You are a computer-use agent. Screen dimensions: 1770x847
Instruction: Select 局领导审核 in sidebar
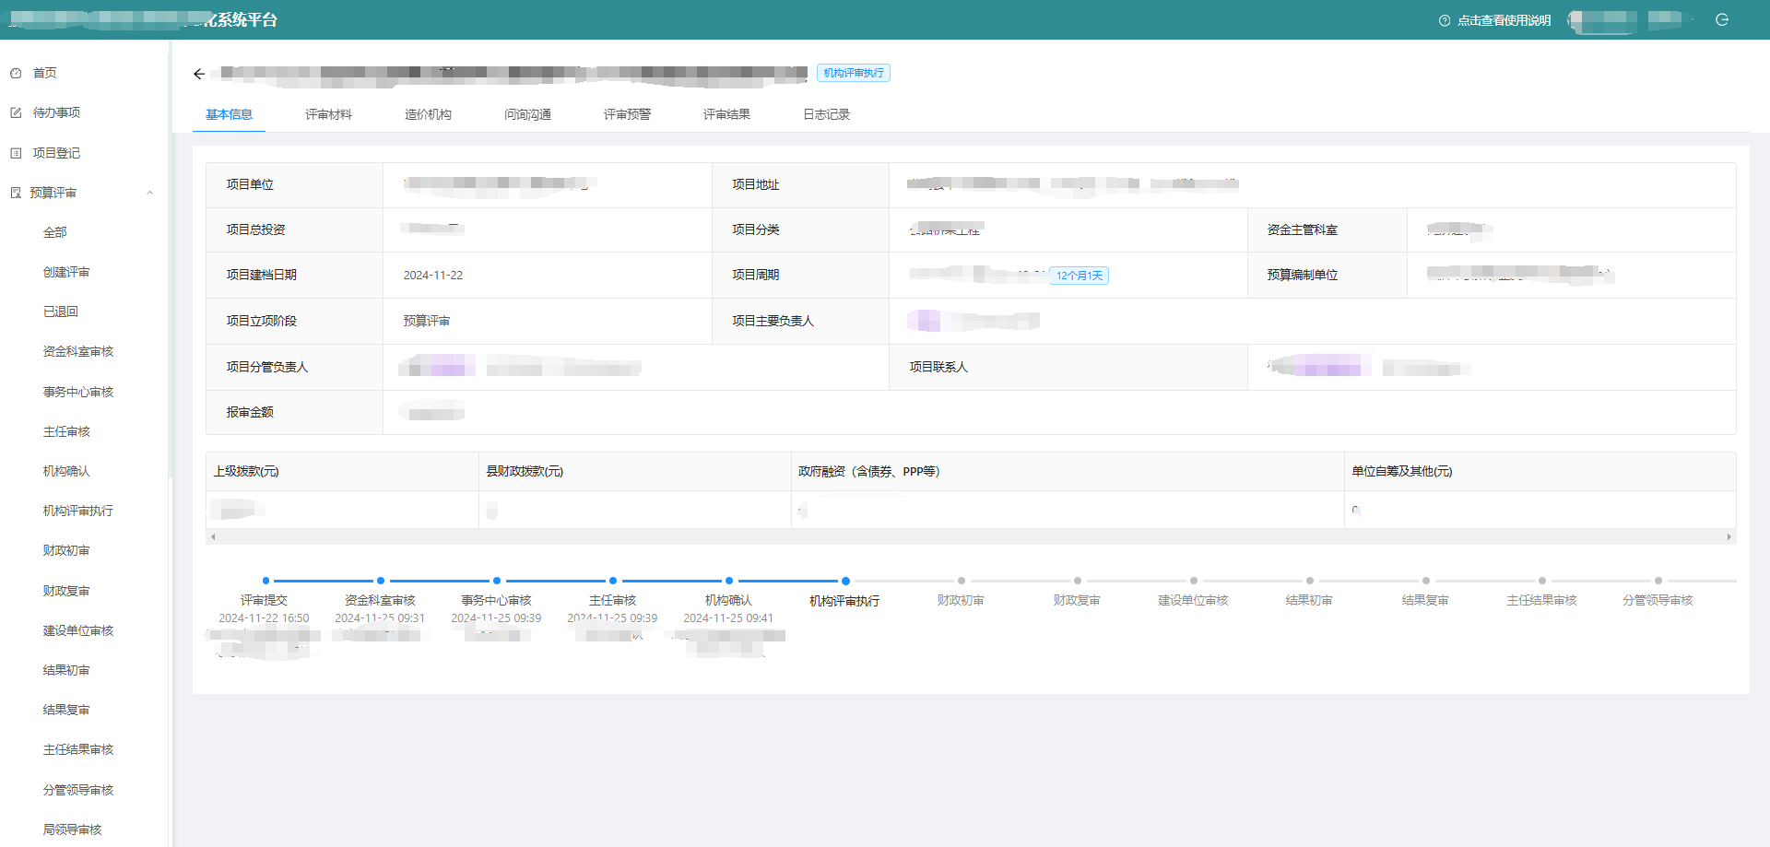click(x=72, y=829)
